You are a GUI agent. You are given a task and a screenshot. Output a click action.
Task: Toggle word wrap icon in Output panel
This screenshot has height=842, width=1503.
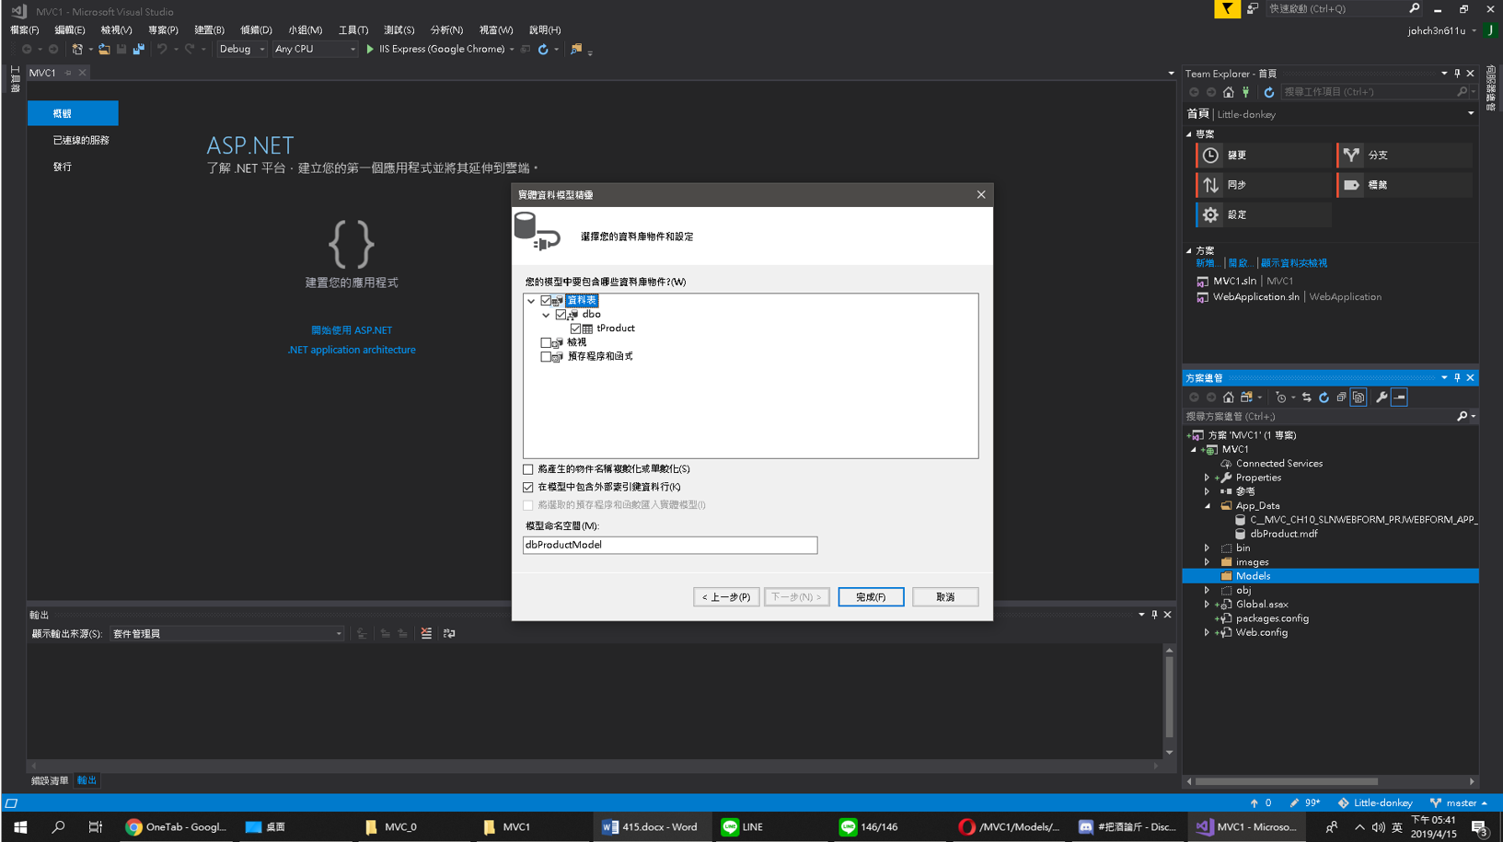449,633
